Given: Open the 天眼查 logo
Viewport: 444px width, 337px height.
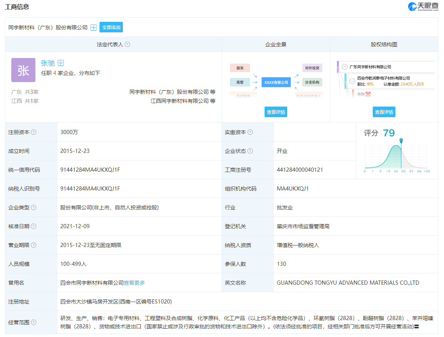Looking at the screenshot, I should click(423, 6).
